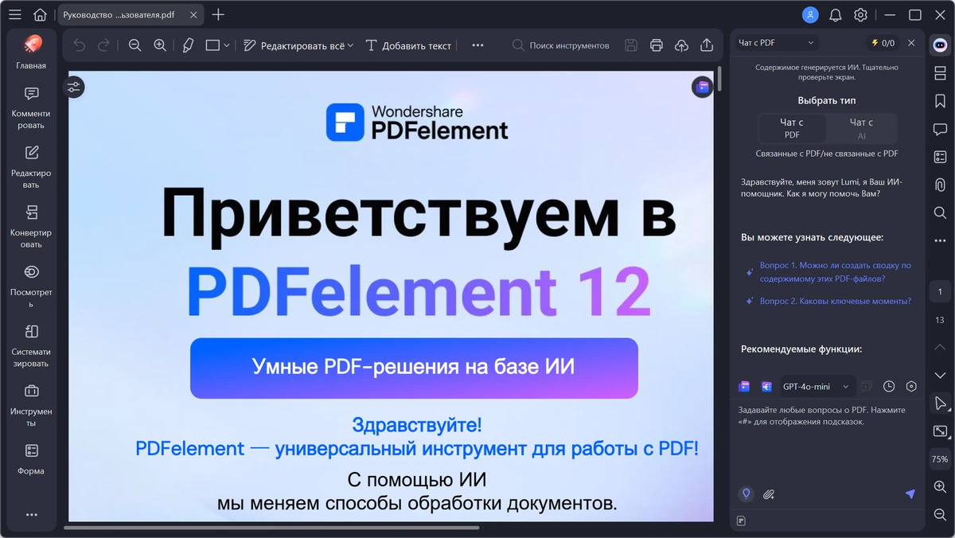
Task: Open the comments panel in right rail
Action: (940, 129)
